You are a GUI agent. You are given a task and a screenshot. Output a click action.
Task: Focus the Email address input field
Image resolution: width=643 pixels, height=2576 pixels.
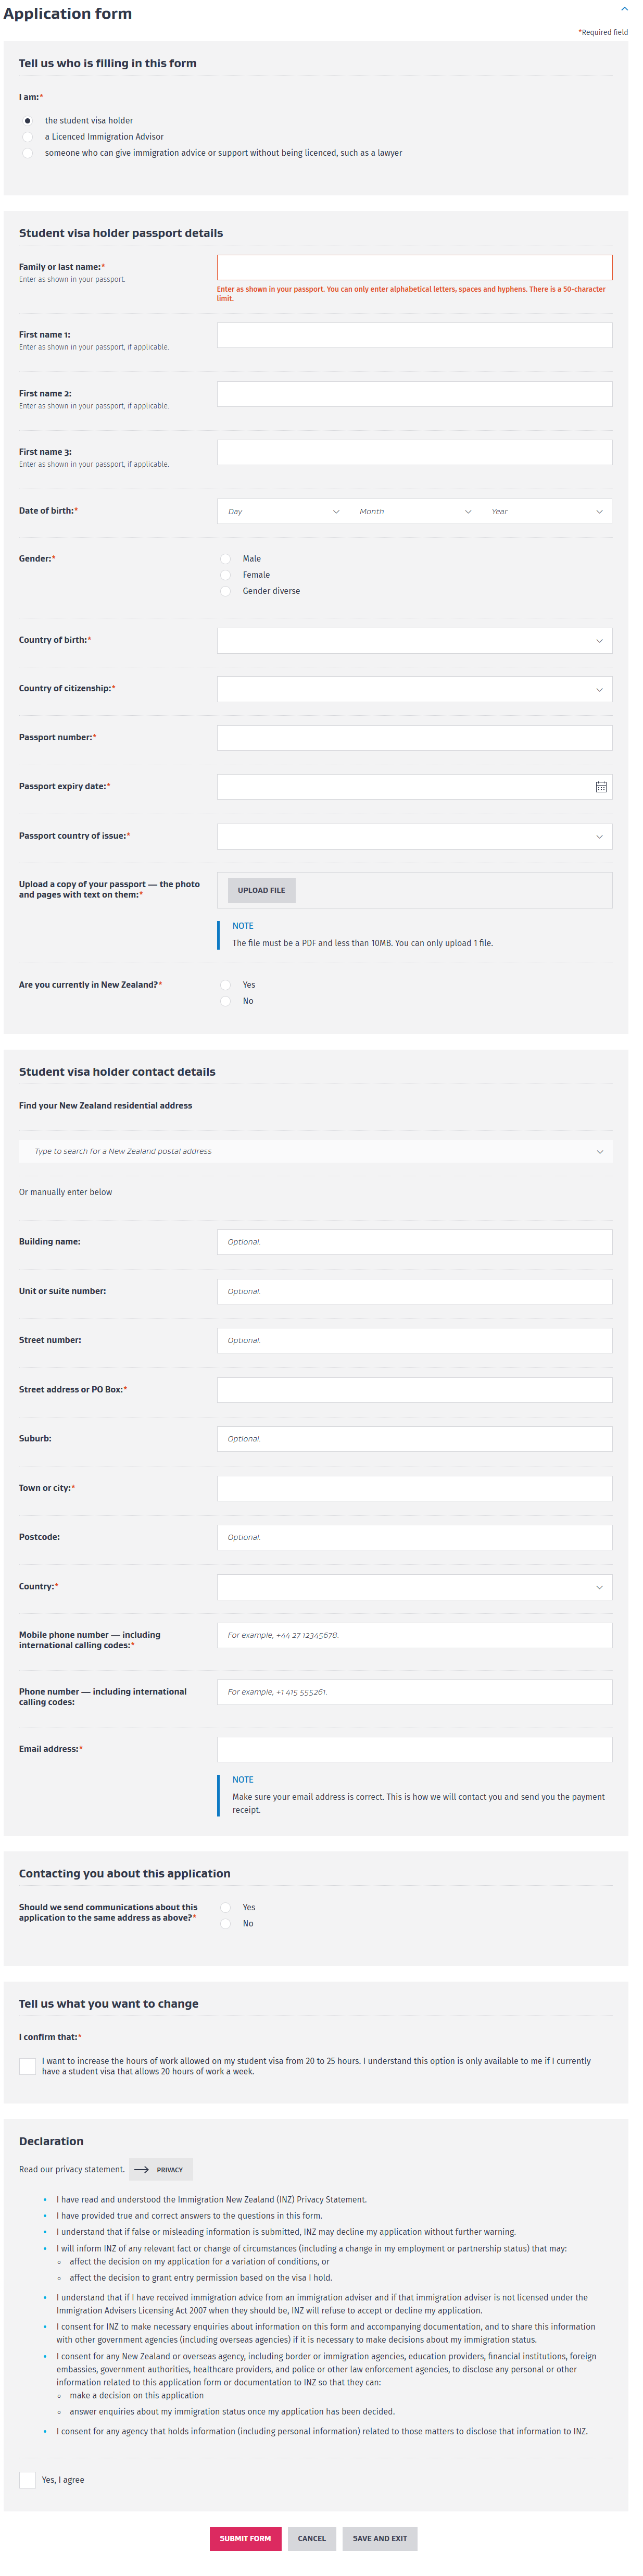pos(414,1749)
